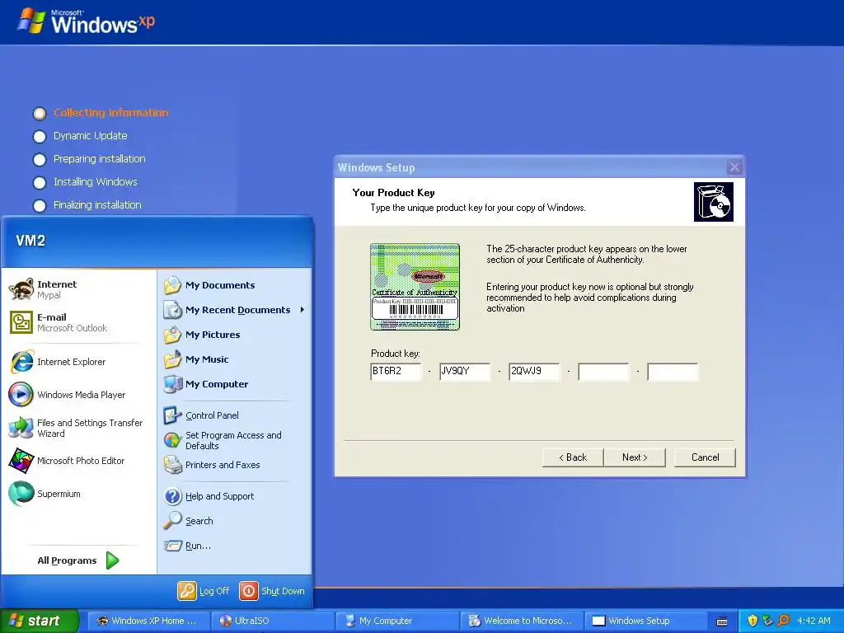Switch to My Computer taskbar item
Screen dimensions: 844x633
396,621
